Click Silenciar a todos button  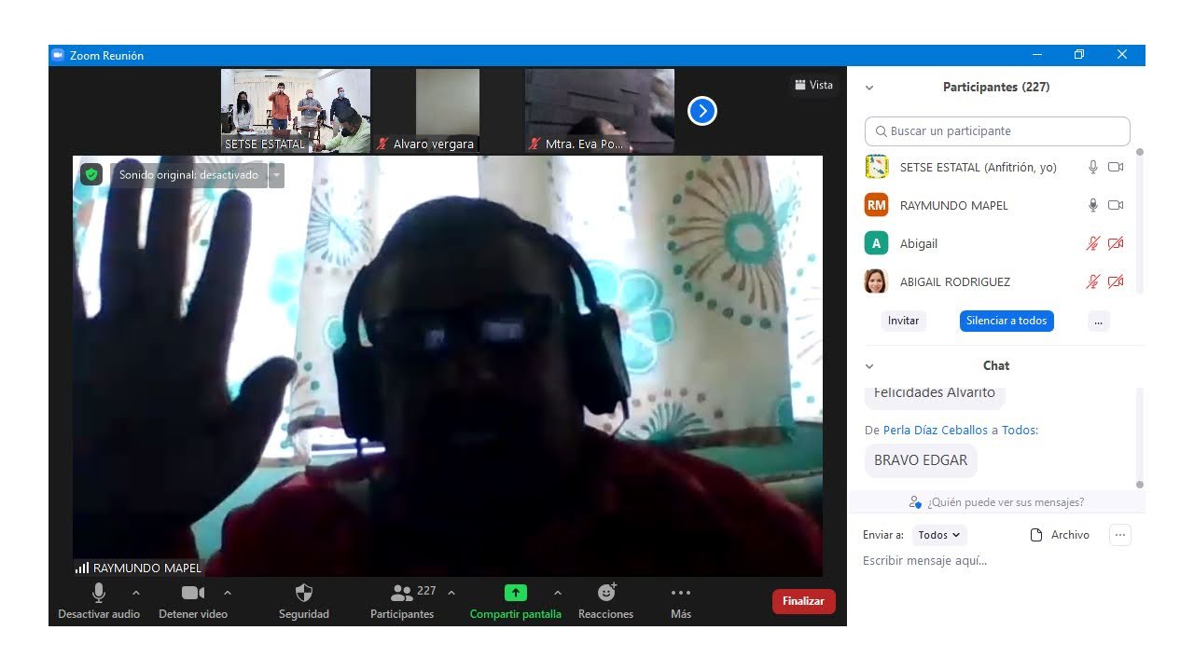pyautogui.click(x=1007, y=321)
